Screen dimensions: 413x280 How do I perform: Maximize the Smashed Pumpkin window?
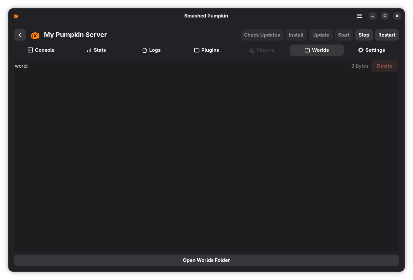click(x=385, y=16)
